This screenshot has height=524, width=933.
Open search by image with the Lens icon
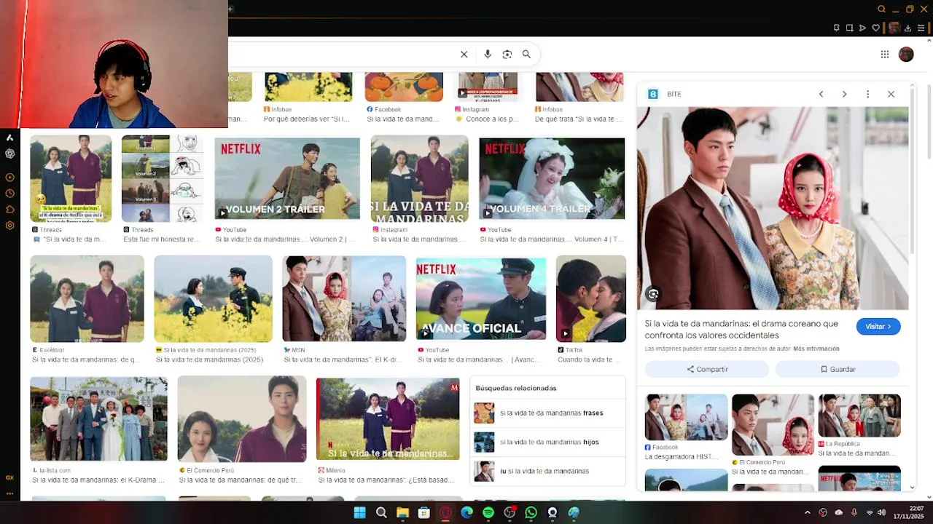[507, 55]
